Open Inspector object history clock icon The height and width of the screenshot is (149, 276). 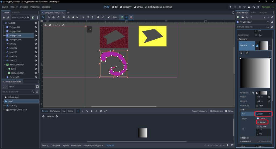(272, 17)
